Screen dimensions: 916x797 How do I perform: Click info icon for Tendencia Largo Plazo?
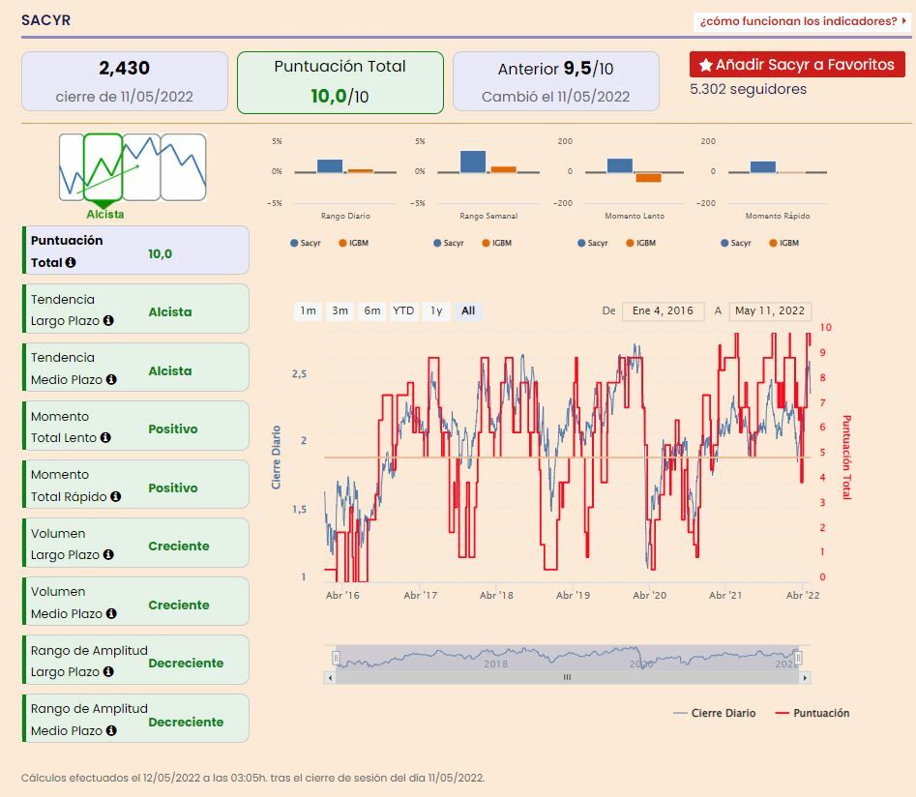pyautogui.click(x=108, y=321)
